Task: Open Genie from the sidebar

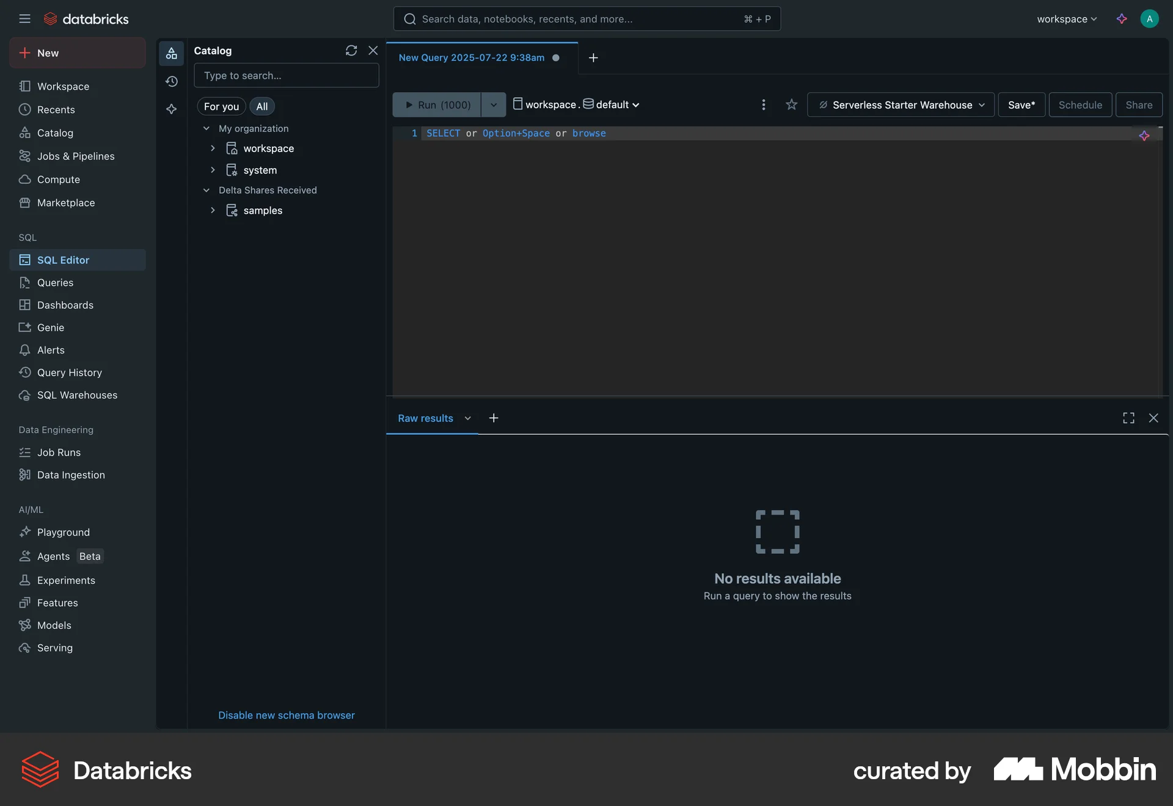Action: coord(49,327)
